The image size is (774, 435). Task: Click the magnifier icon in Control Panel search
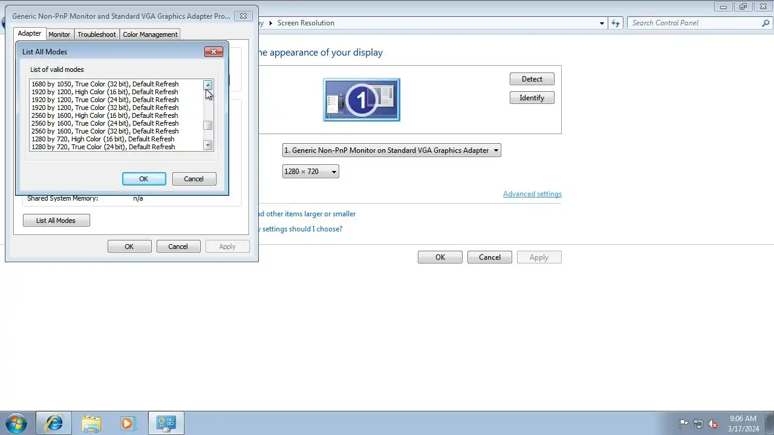point(766,23)
